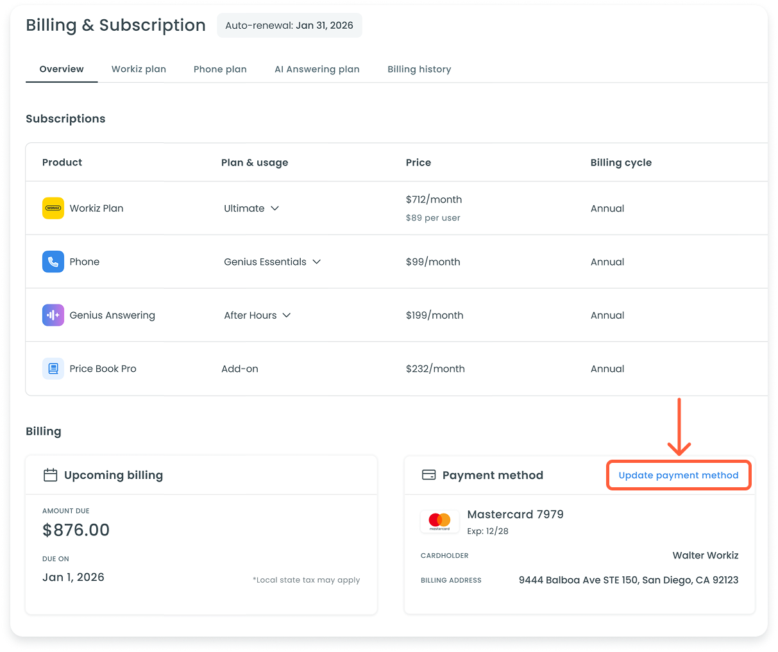Viewport: 778px width, 652px height.
Task: Open the Phone plan tab
Action: pyautogui.click(x=220, y=69)
